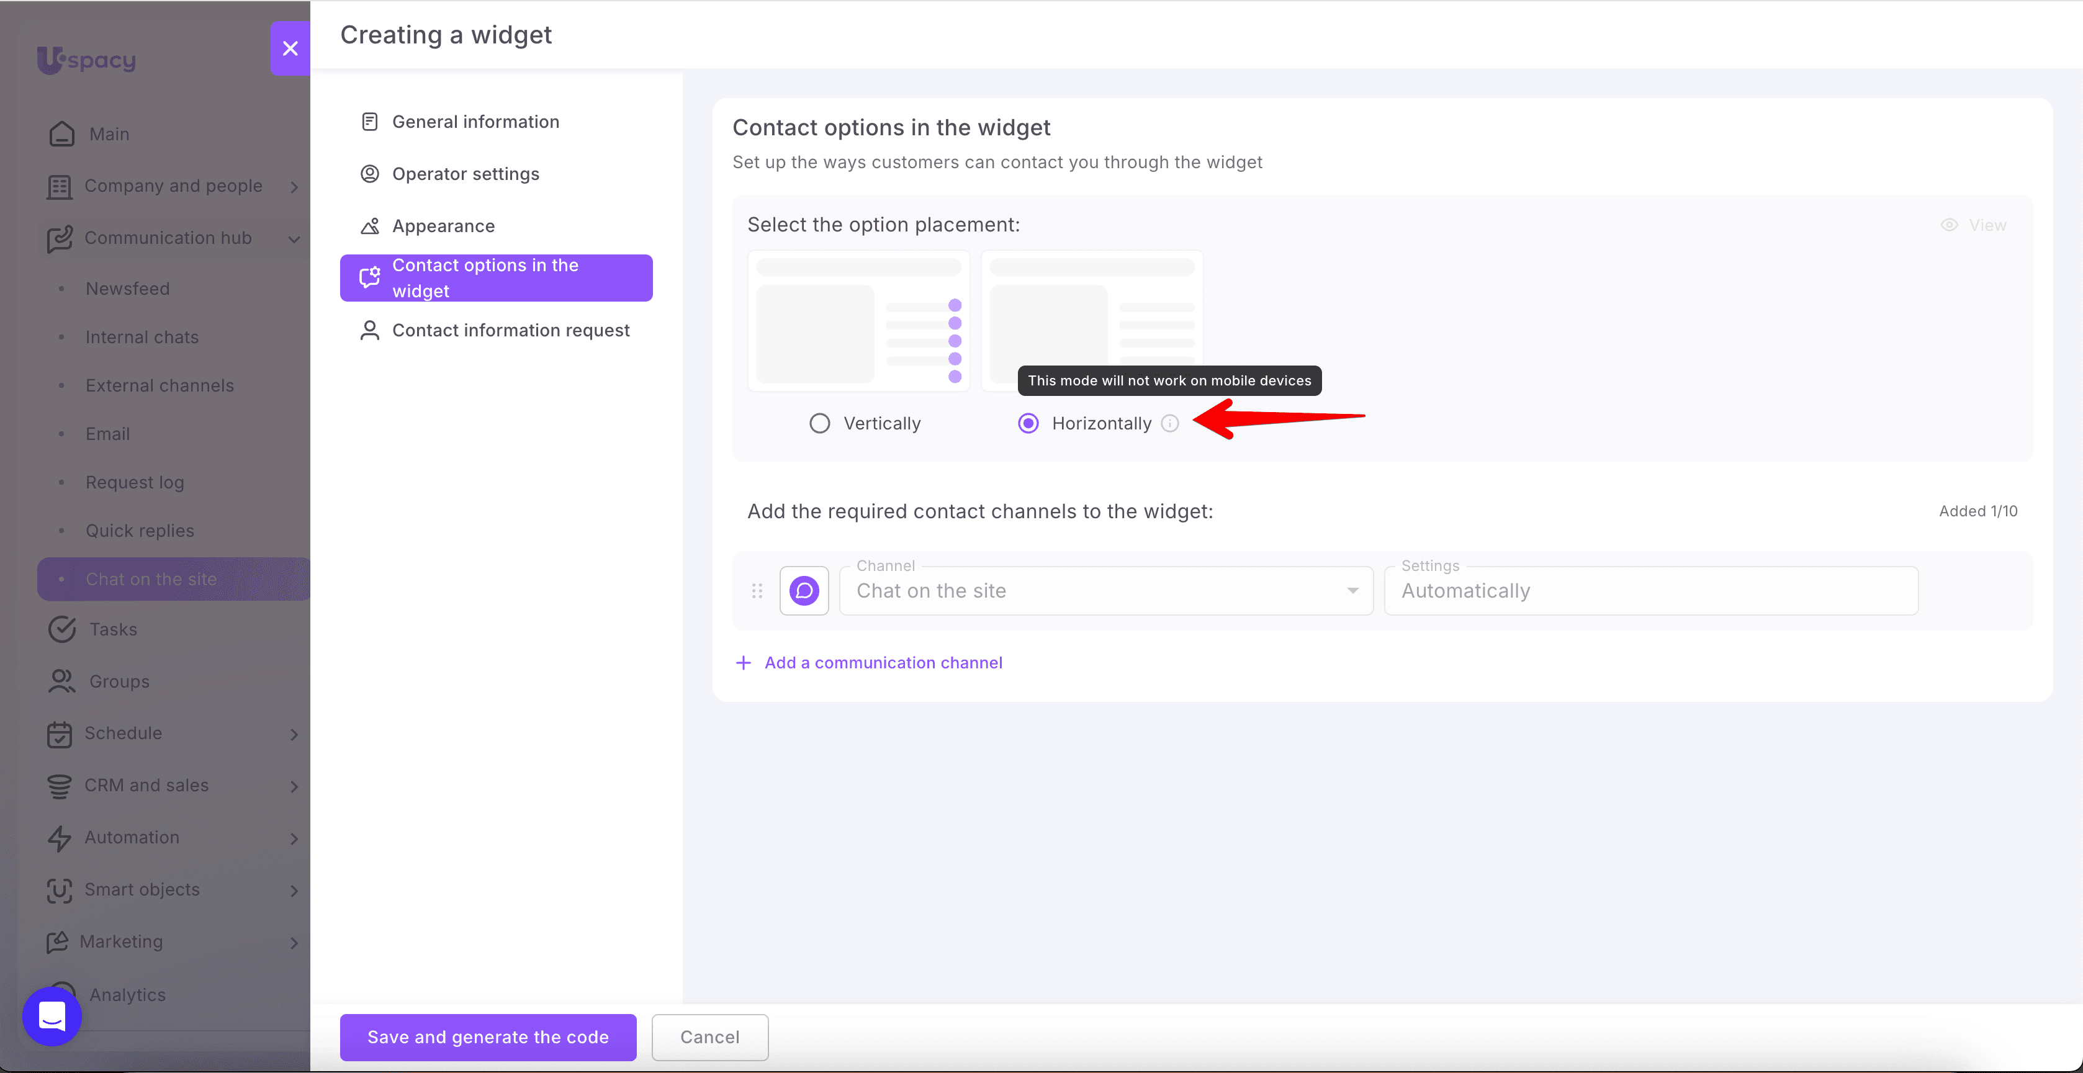Screen dimensions: 2083x1073
Task: Click the Tasks checkmark icon
Action: pos(62,629)
